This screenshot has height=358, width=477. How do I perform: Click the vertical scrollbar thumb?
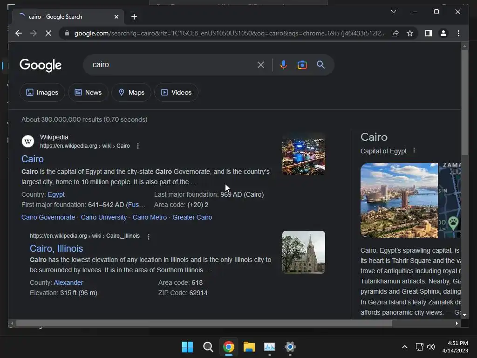coord(464,102)
